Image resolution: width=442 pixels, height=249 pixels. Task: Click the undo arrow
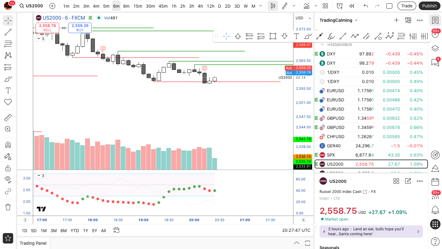coord(366,6)
